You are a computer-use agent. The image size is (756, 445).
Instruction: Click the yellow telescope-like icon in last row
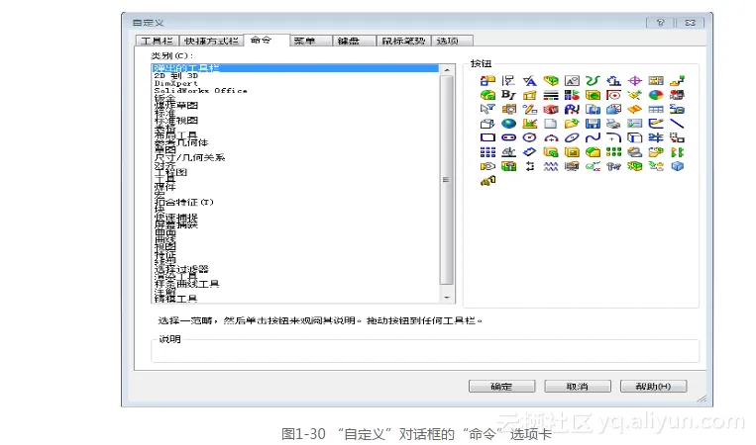point(487,181)
